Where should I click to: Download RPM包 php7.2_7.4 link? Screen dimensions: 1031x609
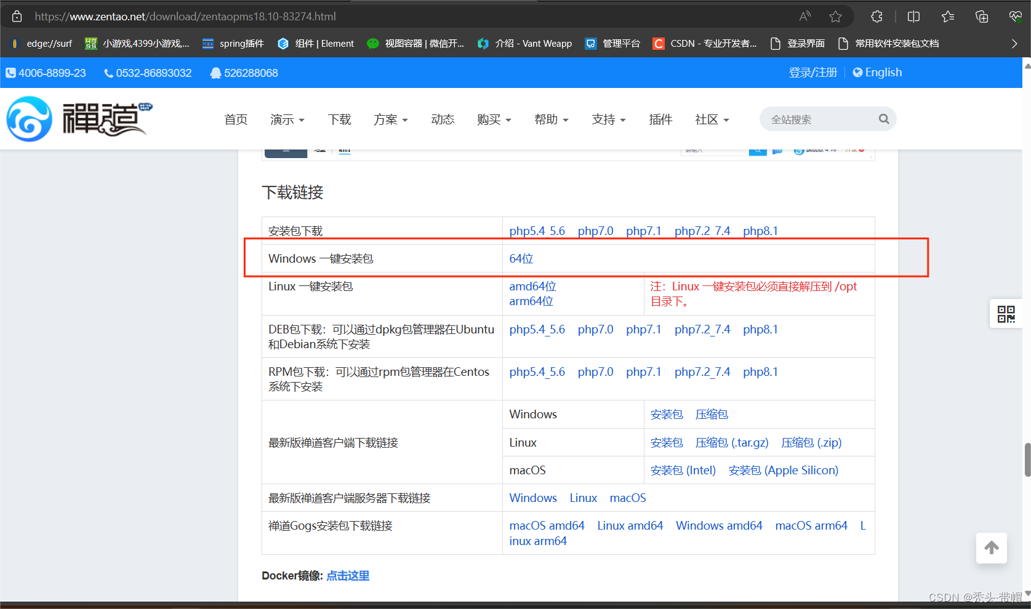coord(702,372)
